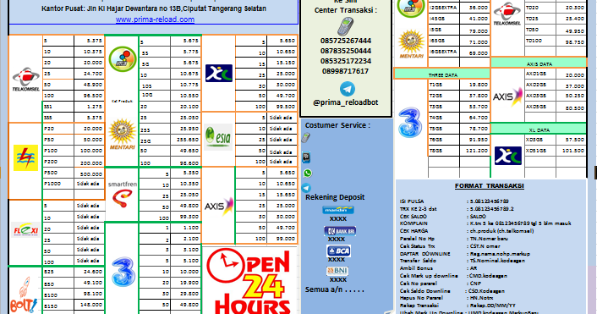Select the ISI PULSA format row
The height and width of the screenshot is (314, 597).
tap(455, 201)
